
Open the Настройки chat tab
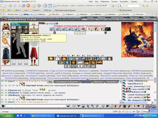pos(111,82)
